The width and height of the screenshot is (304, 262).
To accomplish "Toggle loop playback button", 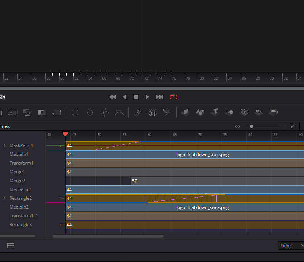I will coord(173,97).
